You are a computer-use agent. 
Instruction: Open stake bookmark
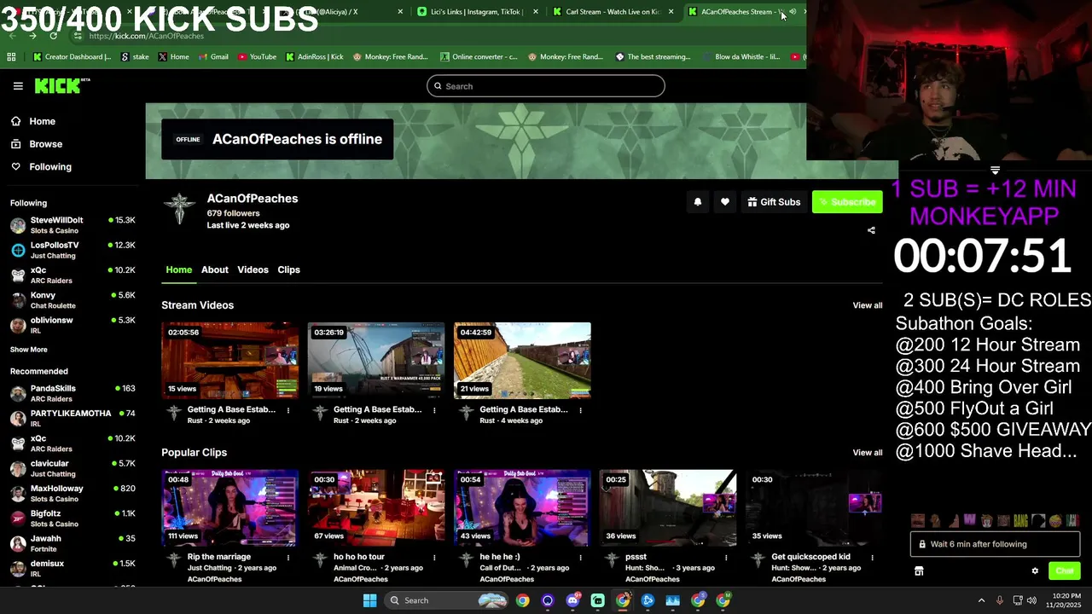coord(136,57)
